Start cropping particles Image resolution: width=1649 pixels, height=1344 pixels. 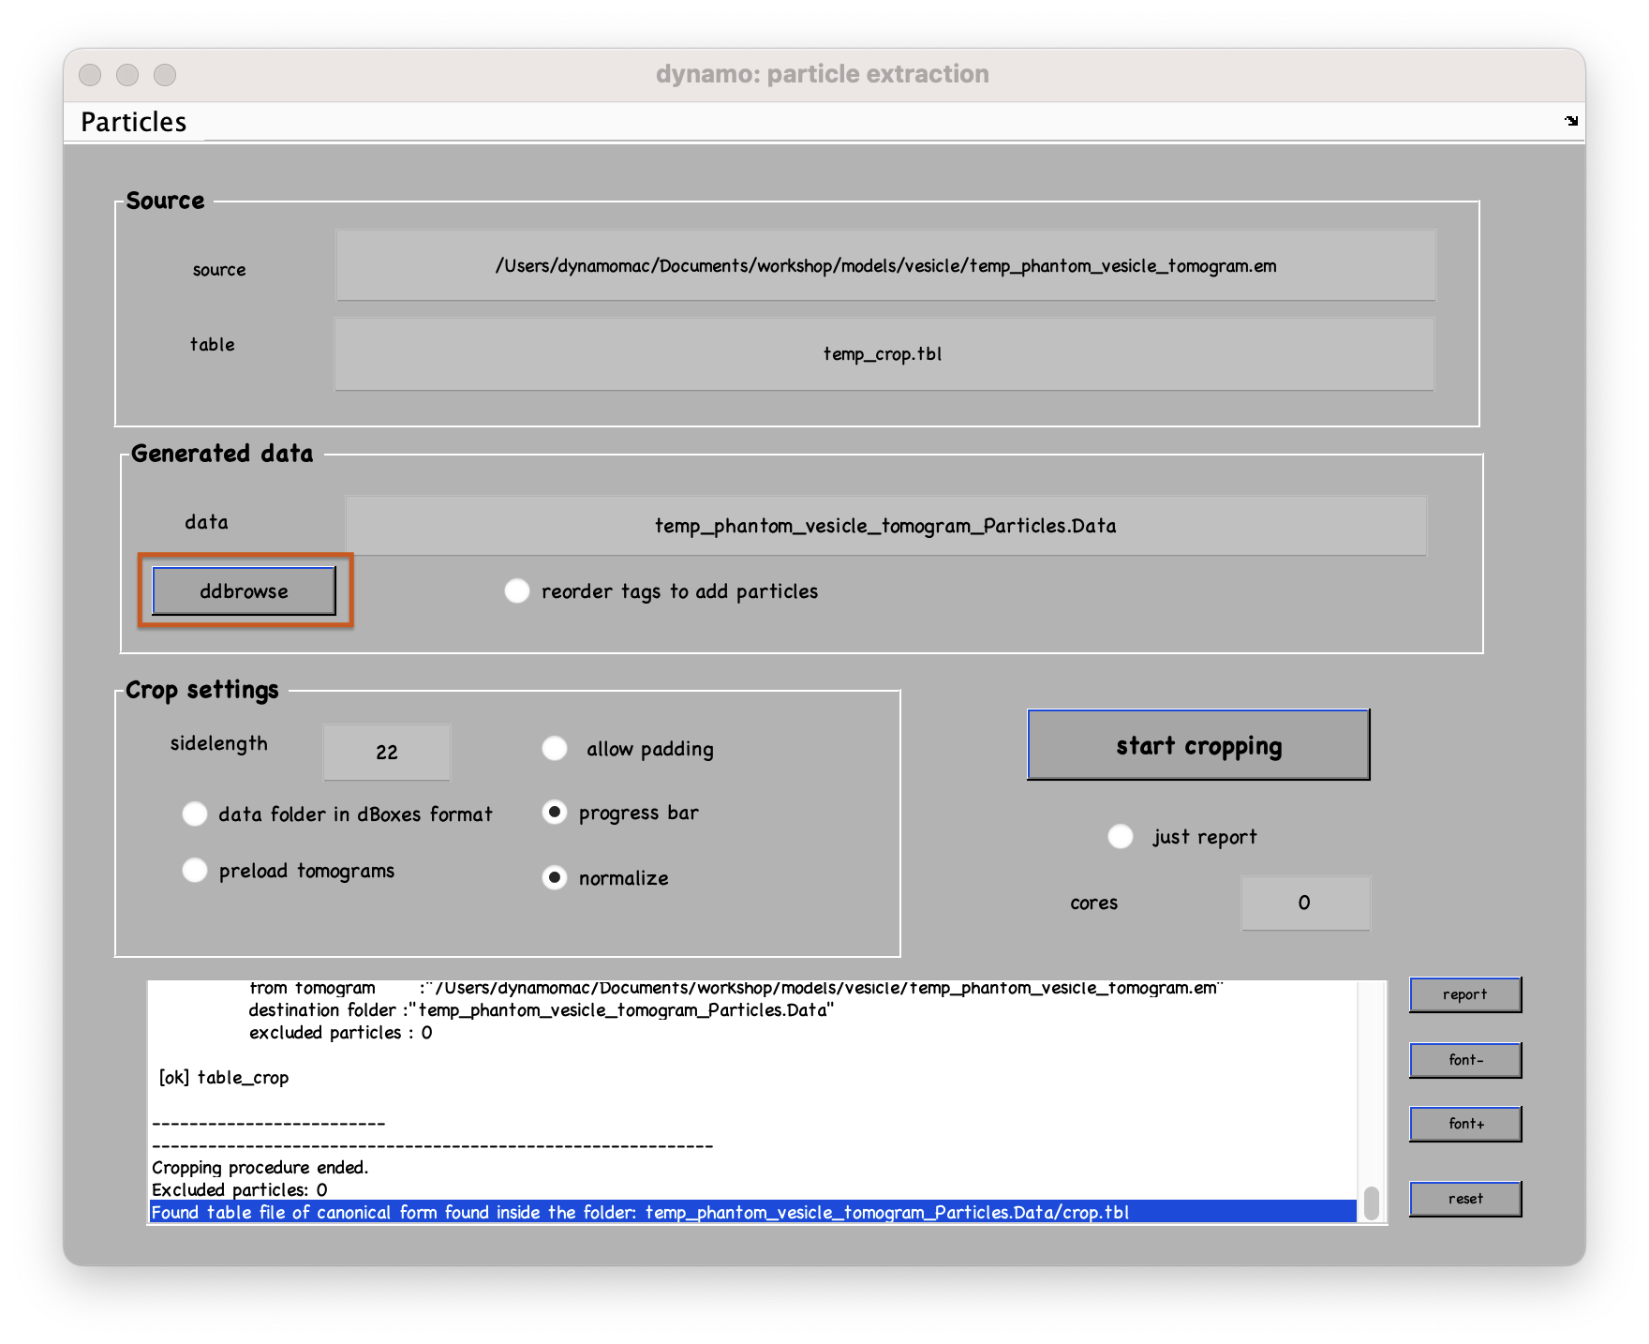point(1198,745)
